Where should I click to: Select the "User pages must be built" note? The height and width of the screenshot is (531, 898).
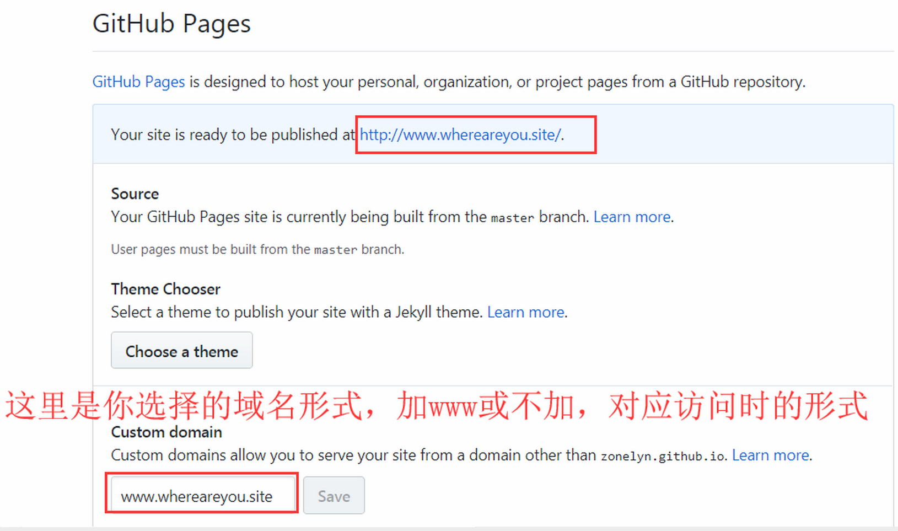pos(257,249)
